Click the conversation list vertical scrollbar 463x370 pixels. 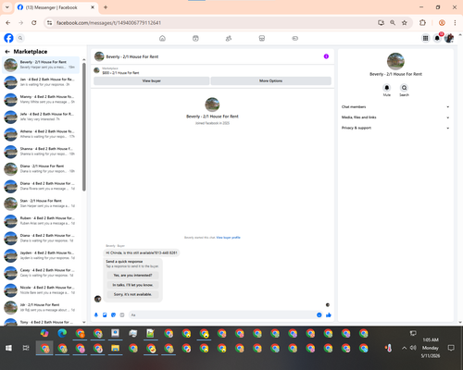pos(84,127)
